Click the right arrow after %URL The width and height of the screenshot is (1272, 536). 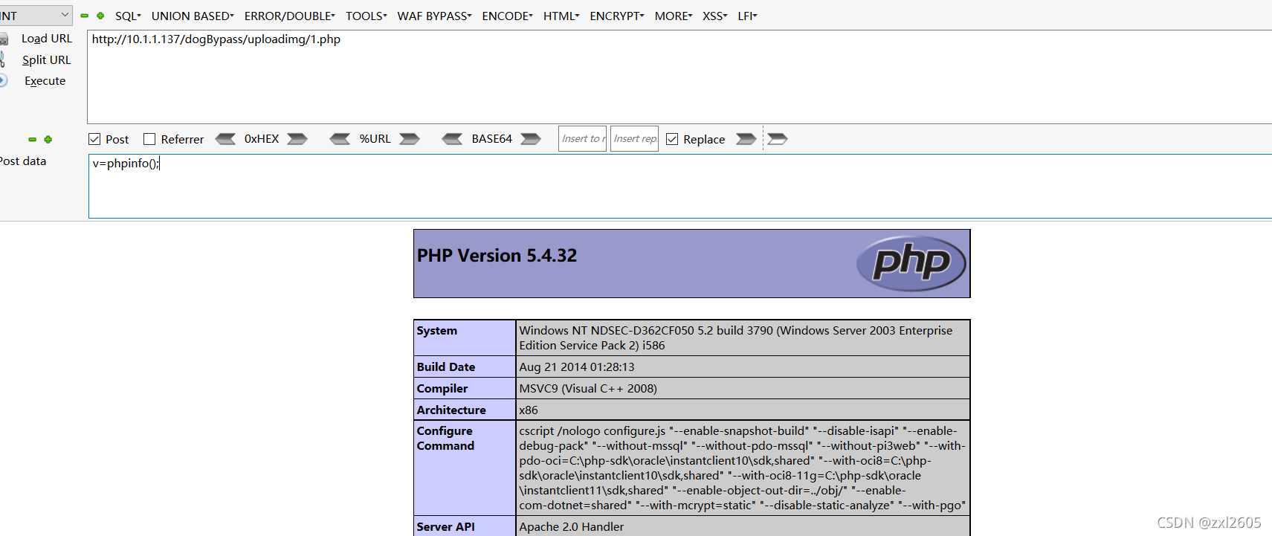tap(410, 139)
